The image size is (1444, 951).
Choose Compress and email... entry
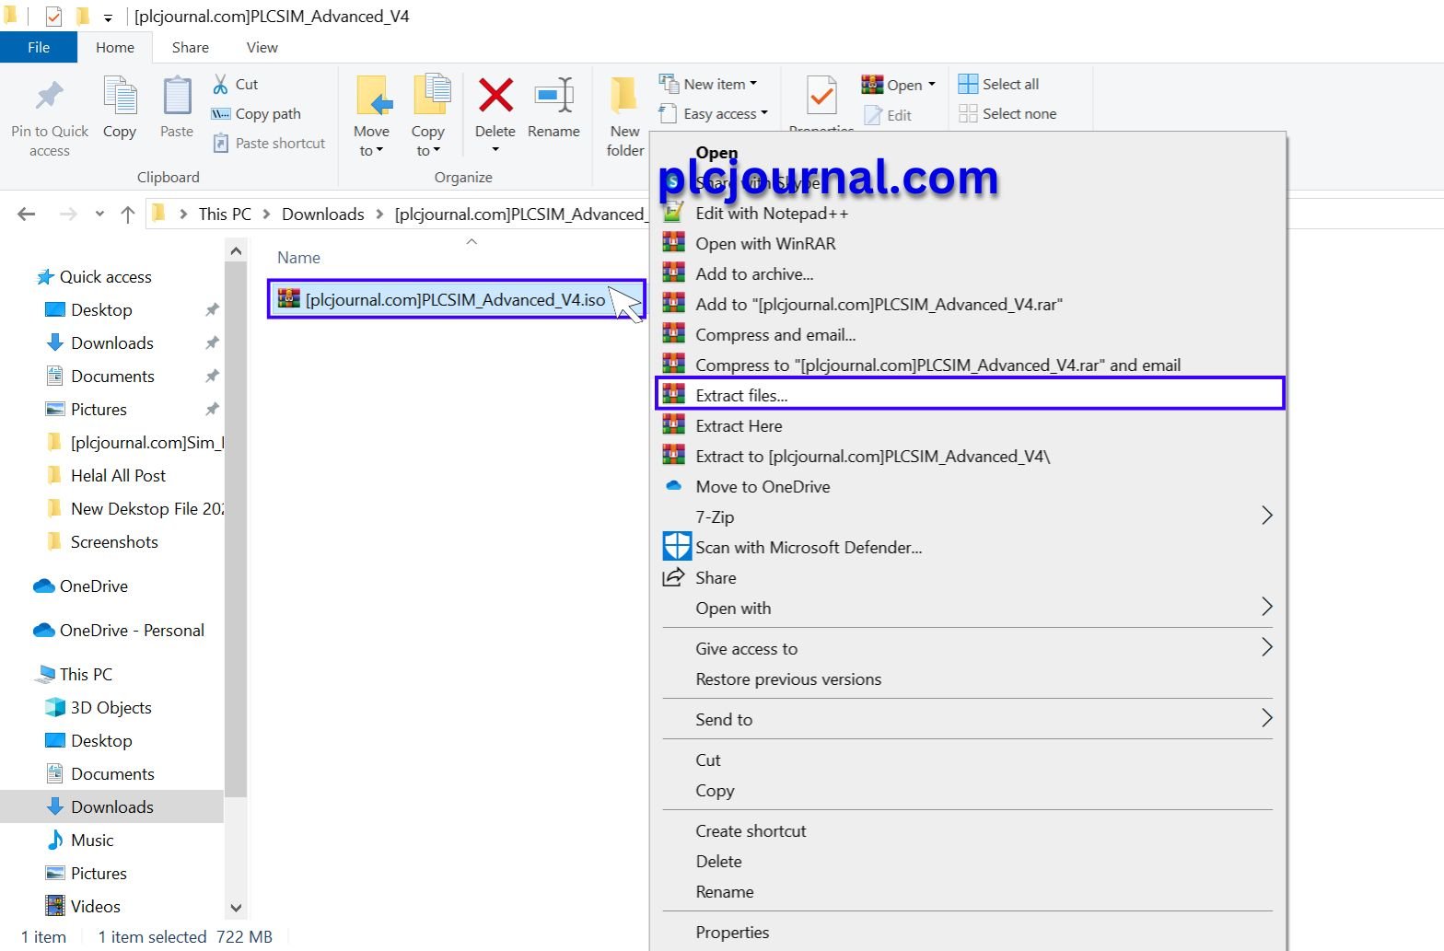[775, 334]
